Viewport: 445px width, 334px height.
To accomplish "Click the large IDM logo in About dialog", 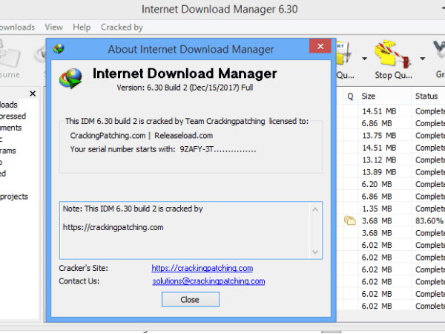I will click(x=70, y=78).
